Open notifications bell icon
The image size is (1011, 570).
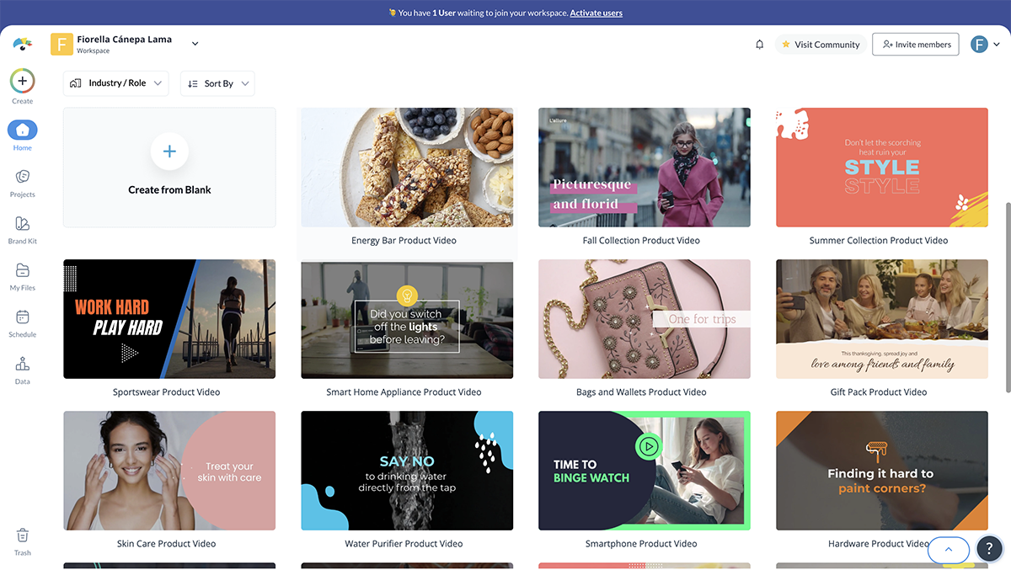[760, 45]
